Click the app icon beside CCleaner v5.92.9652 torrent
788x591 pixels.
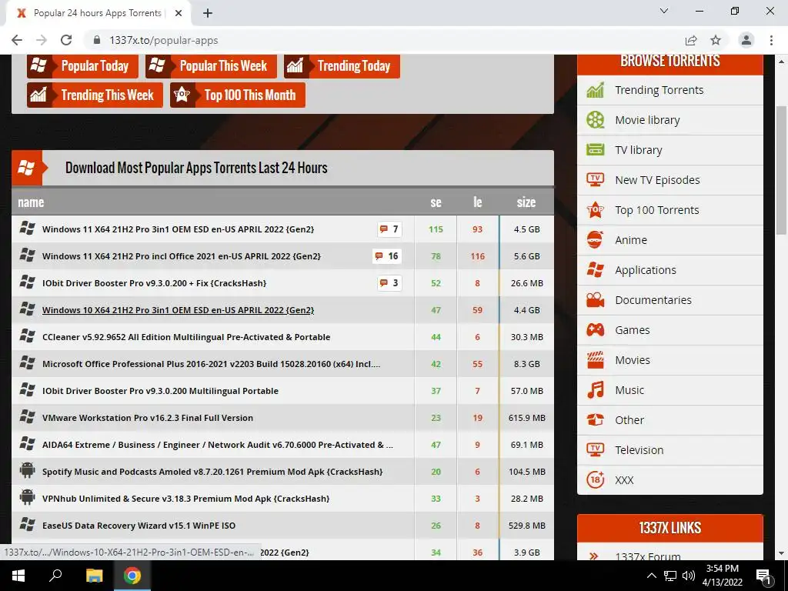(27, 336)
